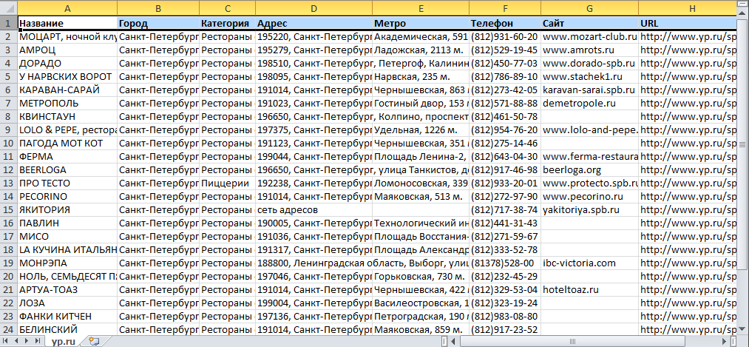
Task: Select the 'Телефон' header cell
Action: click(x=505, y=23)
